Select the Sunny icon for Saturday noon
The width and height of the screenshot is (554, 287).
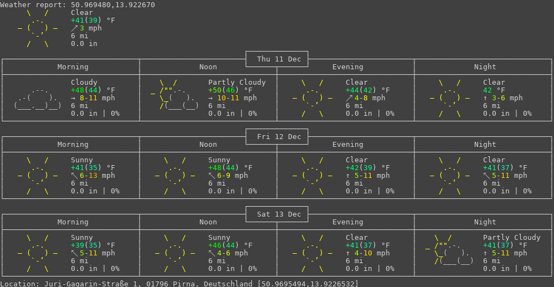(x=175, y=253)
